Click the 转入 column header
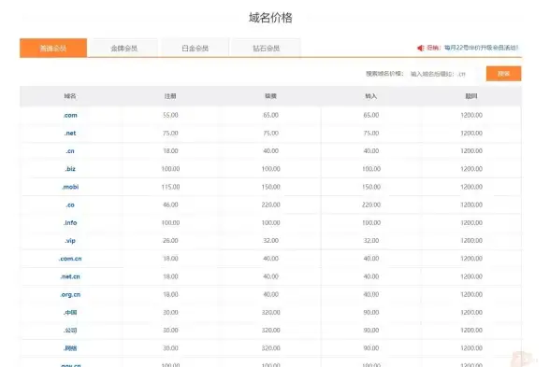 tap(371, 96)
